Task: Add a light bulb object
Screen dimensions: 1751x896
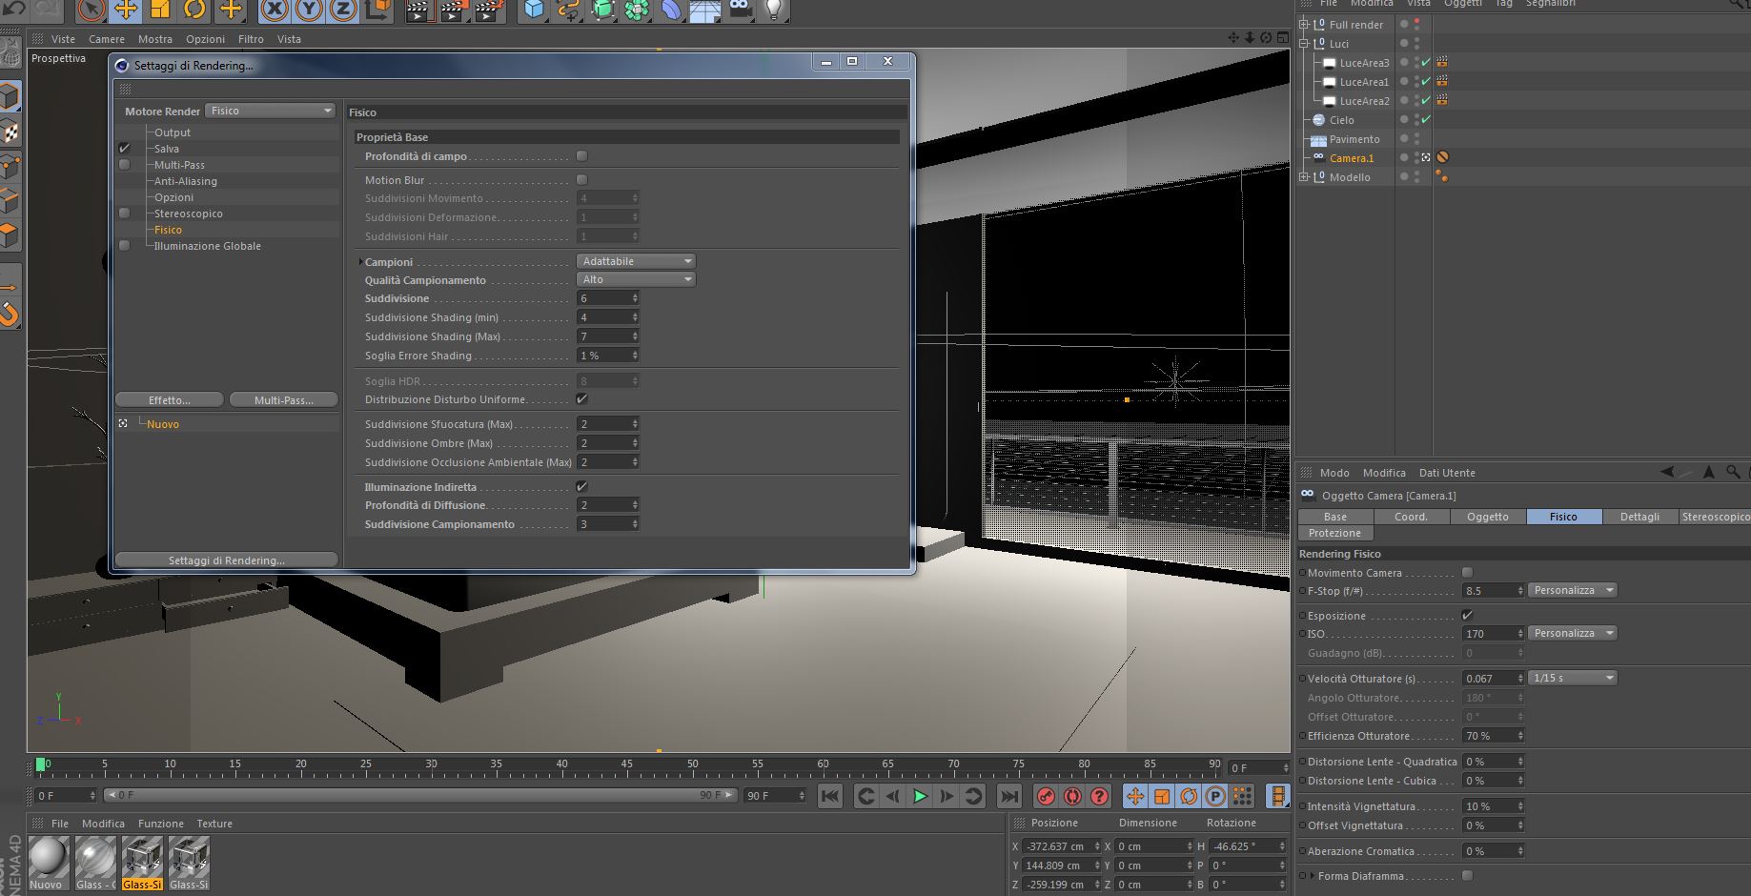Action: point(775,10)
